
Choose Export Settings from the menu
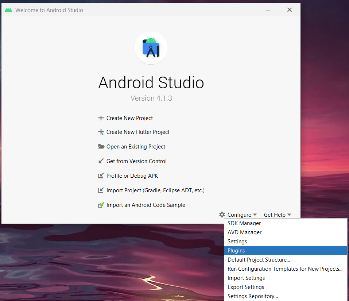(x=285, y=287)
